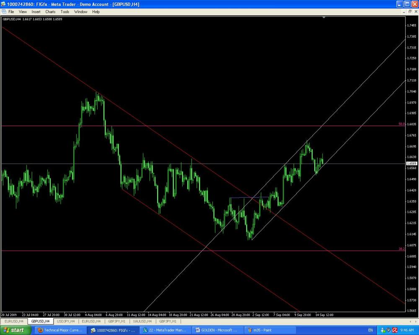The width and height of the screenshot is (419, 335).
Task: Open the View menu
Action: point(23,12)
